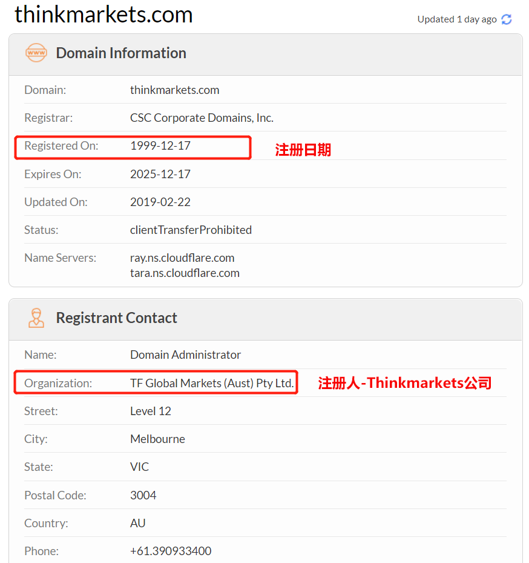
Task: Select organization TF Global Markets (Aust) Pty Ltd.
Action: pyautogui.click(x=212, y=383)
